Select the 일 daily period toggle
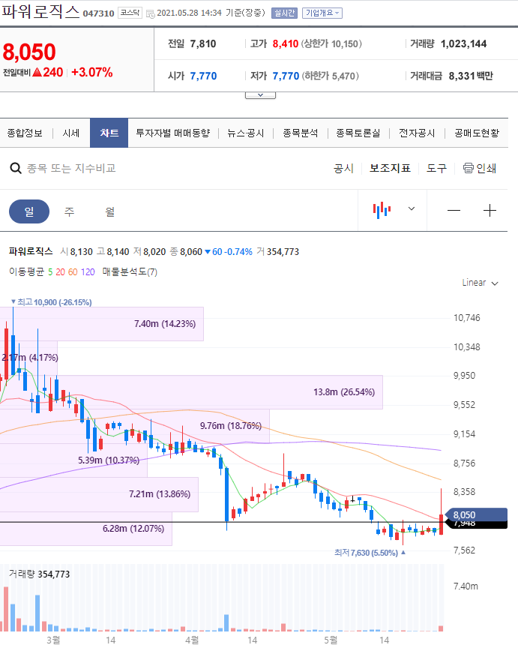The width and height of the screenshot is (518, 666). pos(29,211)
